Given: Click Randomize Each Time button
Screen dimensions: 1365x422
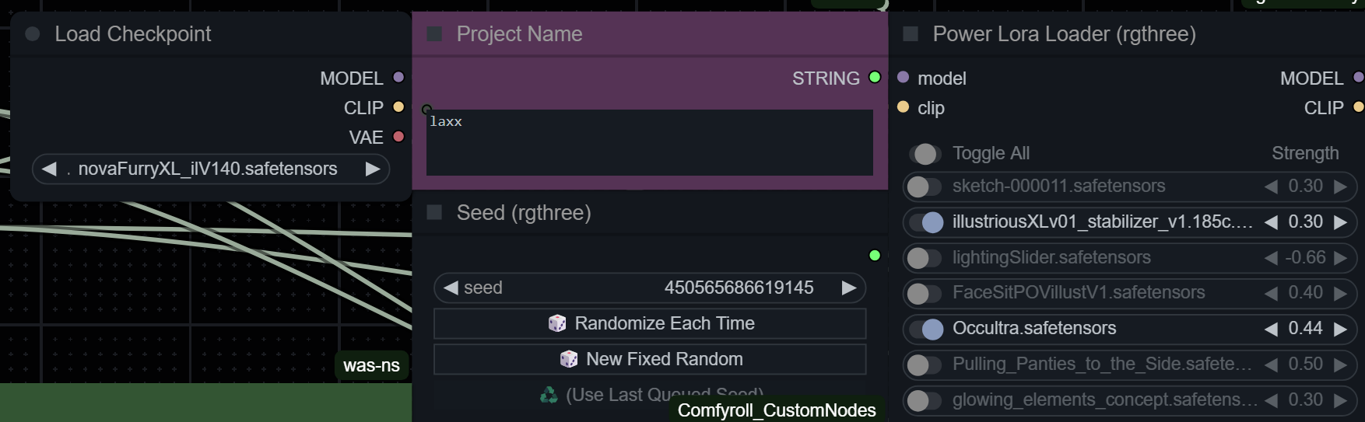Looking at the screenshot, I should 650,323.
